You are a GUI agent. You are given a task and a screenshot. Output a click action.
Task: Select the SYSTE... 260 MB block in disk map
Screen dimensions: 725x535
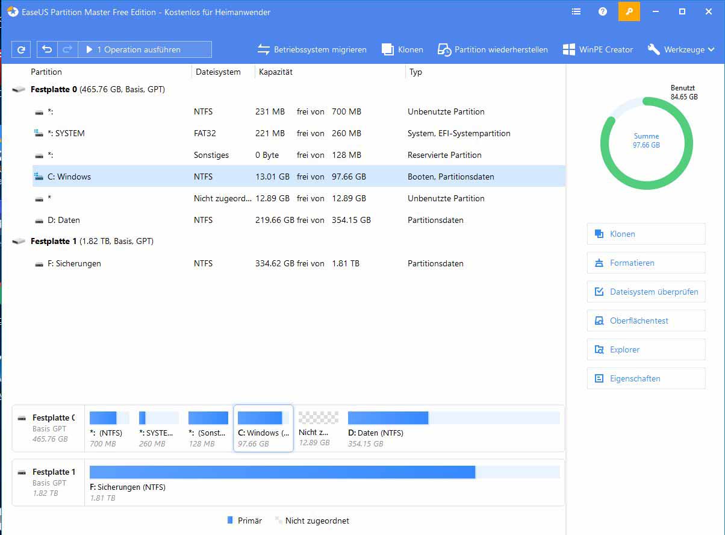(x=158, y=428)
